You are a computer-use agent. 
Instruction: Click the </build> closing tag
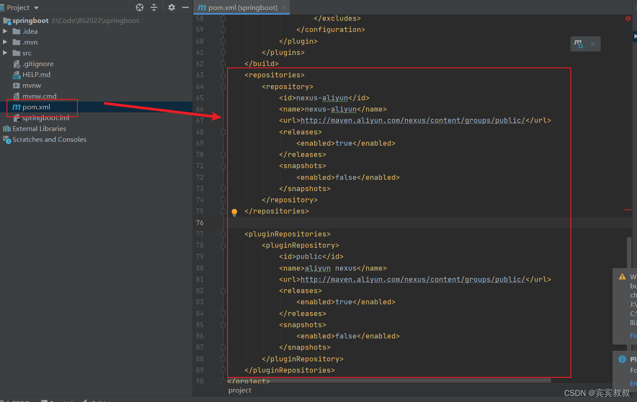262,64
